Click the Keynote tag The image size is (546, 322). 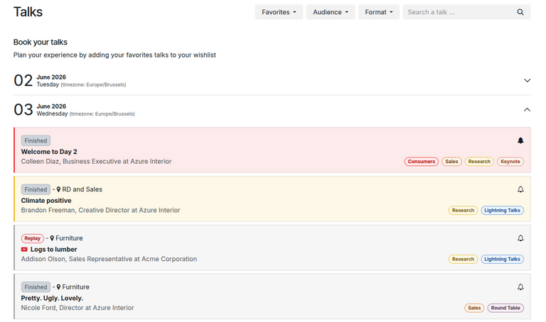point(510,162)
